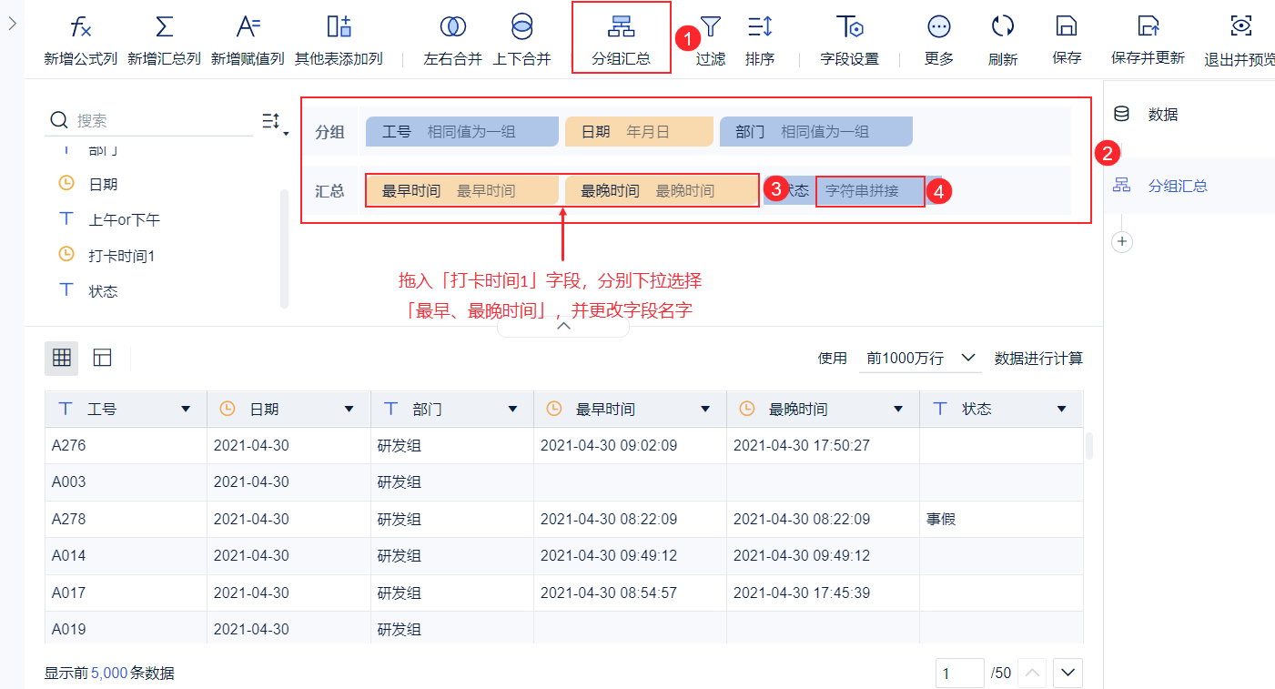Click the 退出并预览 eye icon
The width and height of the screenshot is (1275, 689).
(1240, 26)
